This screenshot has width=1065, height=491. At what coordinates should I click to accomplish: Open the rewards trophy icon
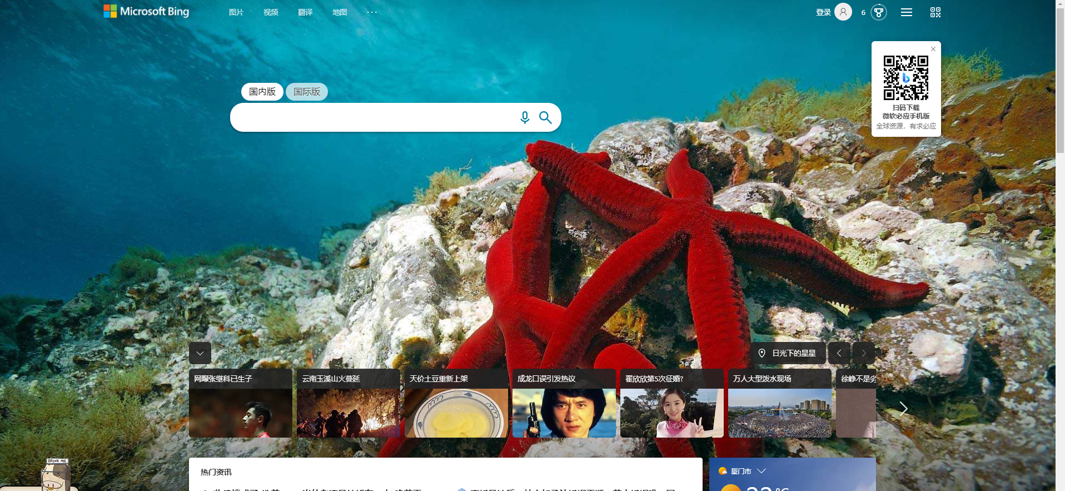[878, 12]
